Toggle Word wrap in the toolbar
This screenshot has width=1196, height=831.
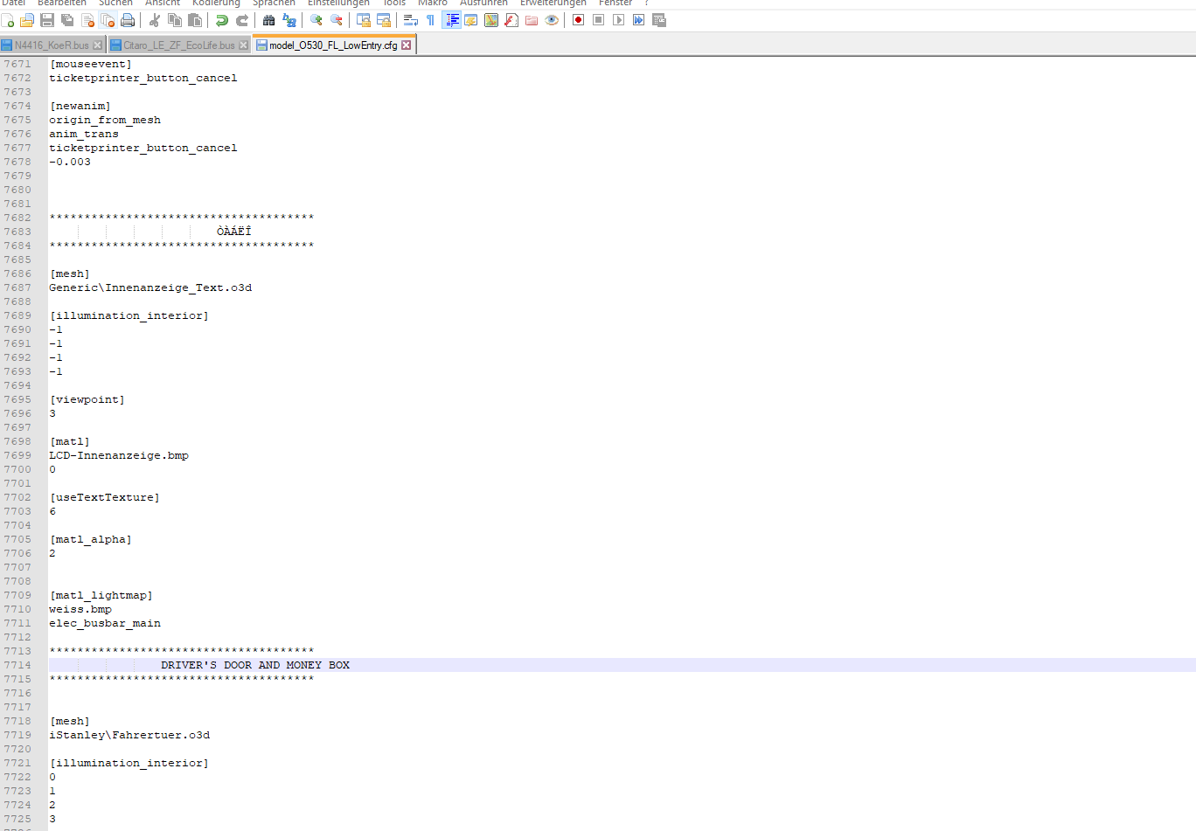pyautogui.click(x=411, y=20)
